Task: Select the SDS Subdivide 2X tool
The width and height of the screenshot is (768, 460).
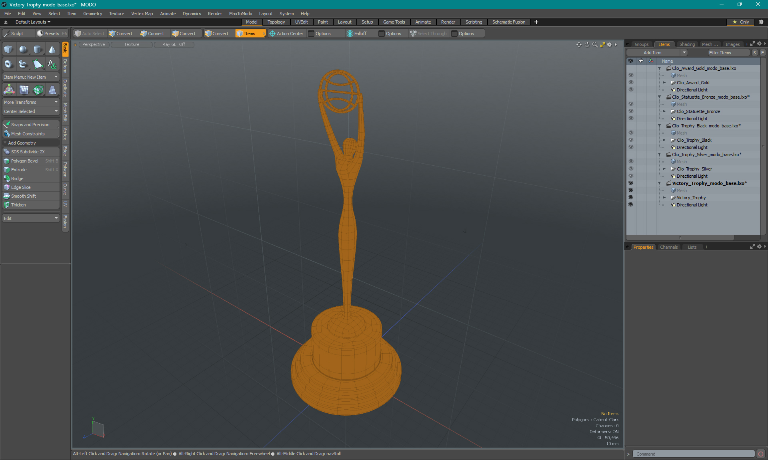Action: [30, 152]
